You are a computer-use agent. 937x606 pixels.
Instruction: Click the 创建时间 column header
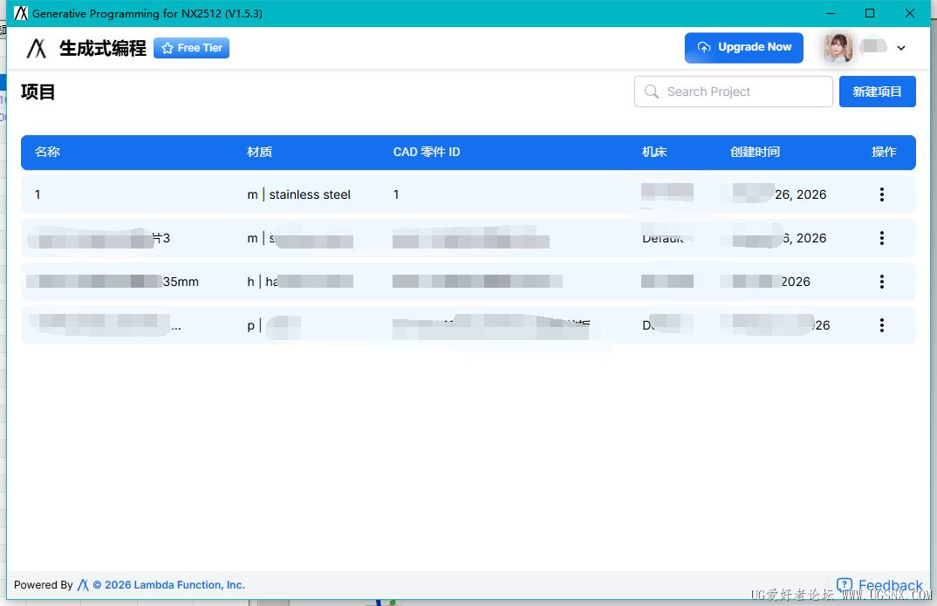755,152
